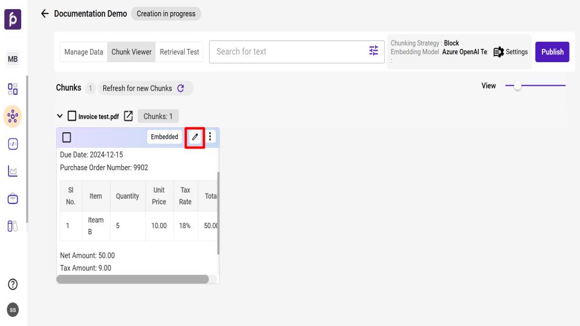The image size is (580, 326).
Task: Click the SS user avatar
Action: 12,310
